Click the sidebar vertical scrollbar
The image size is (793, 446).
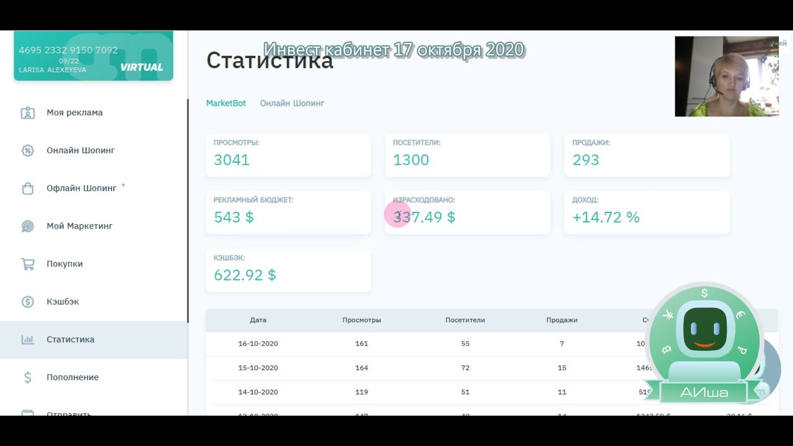[188, 211]
